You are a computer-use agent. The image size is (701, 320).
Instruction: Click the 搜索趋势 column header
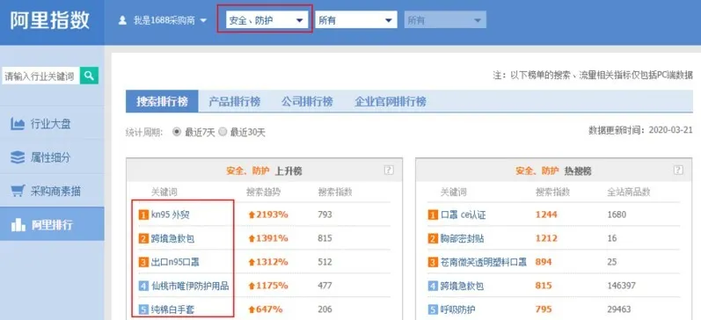pyautogui.click(x=263, y=193)
